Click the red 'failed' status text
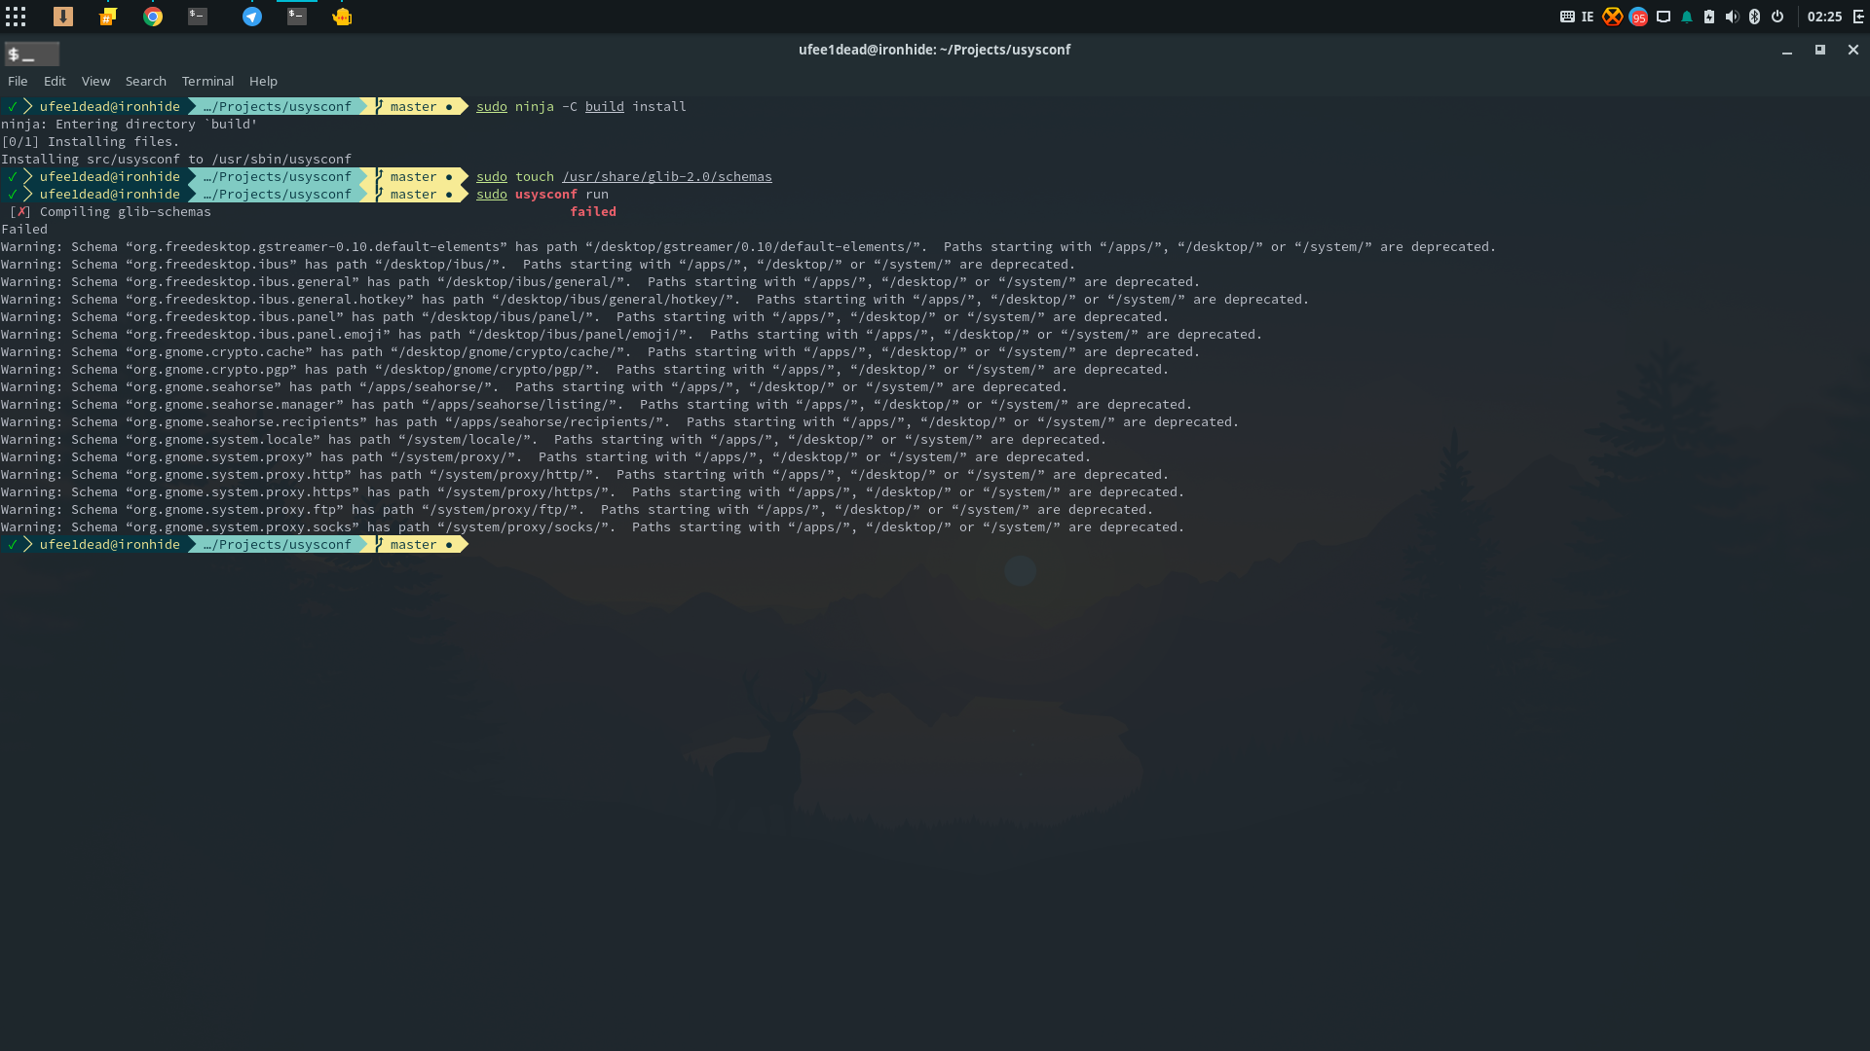This screenshot has height=1051, width=1870. 593,211
